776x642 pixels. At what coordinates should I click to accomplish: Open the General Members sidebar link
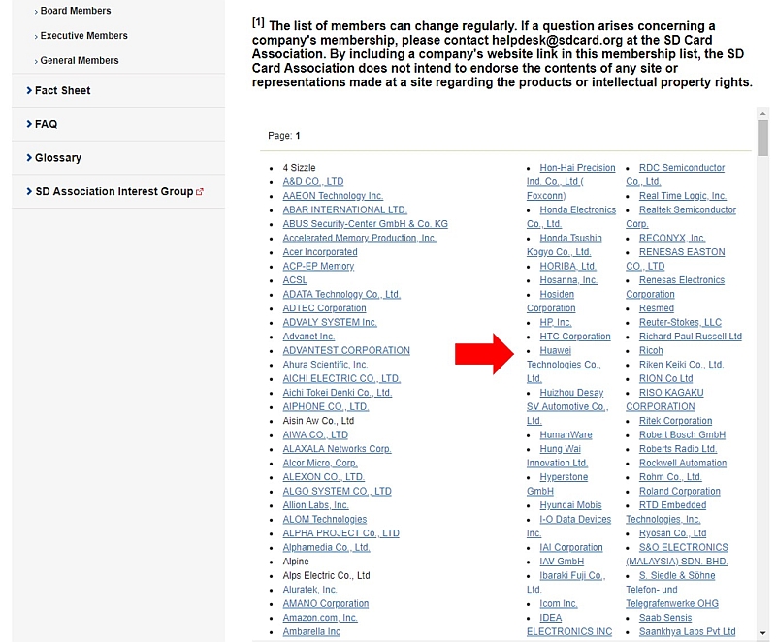tap(80, 60)
